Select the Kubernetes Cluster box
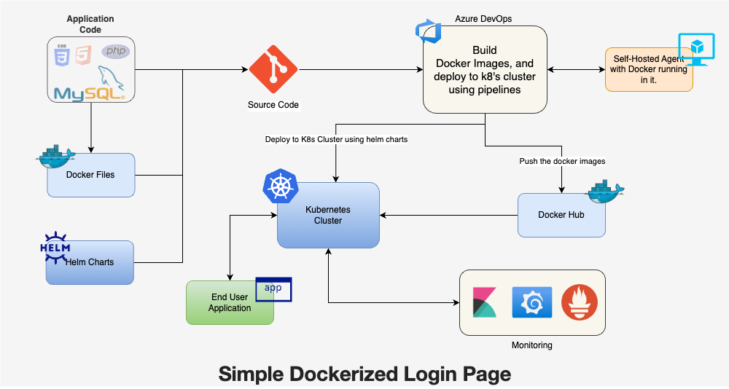Viewport: 729px width, 389px height. coord(328,215)
